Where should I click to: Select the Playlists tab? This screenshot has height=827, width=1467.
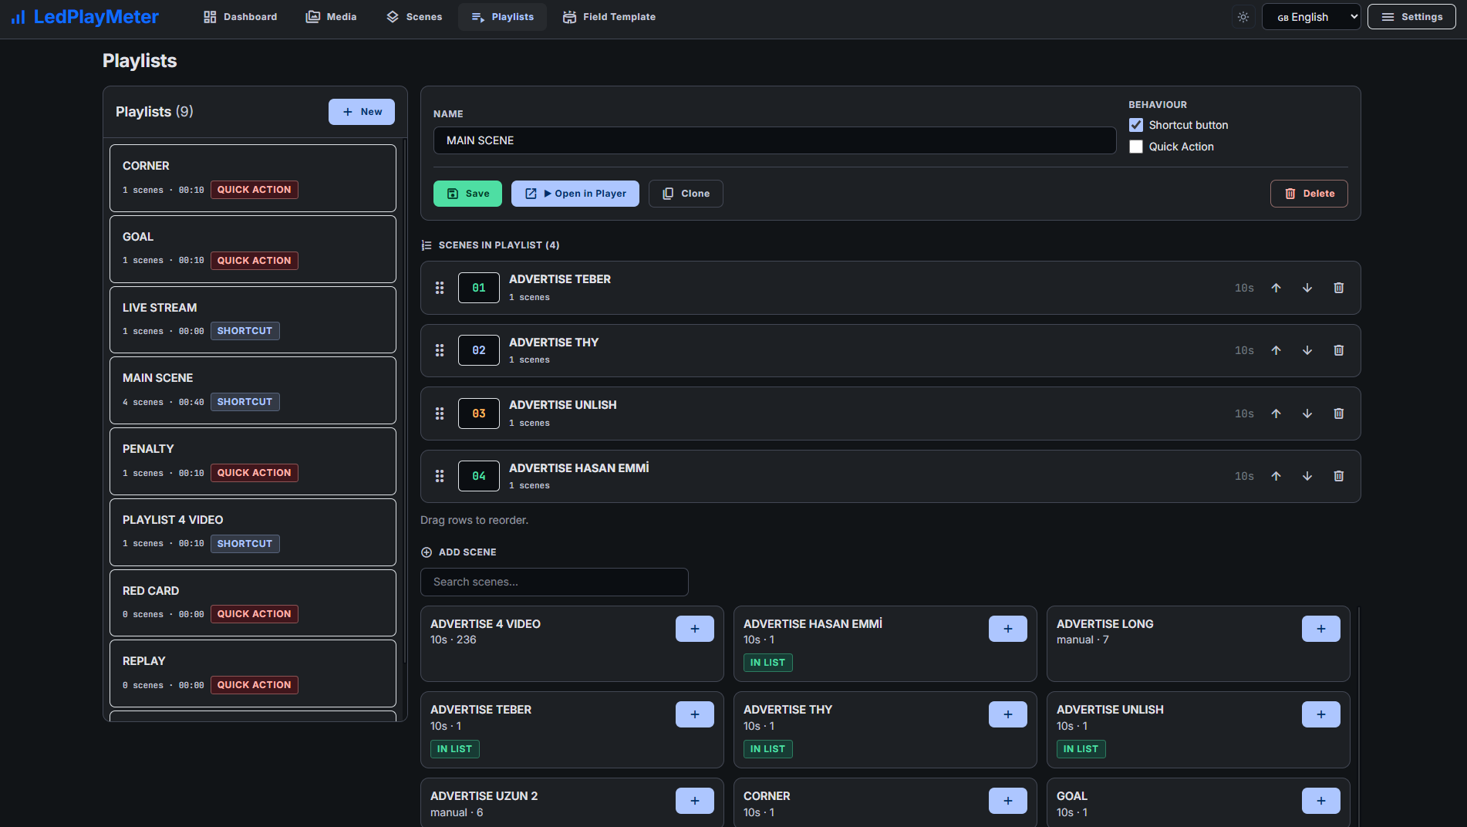[x=502, y=17]
